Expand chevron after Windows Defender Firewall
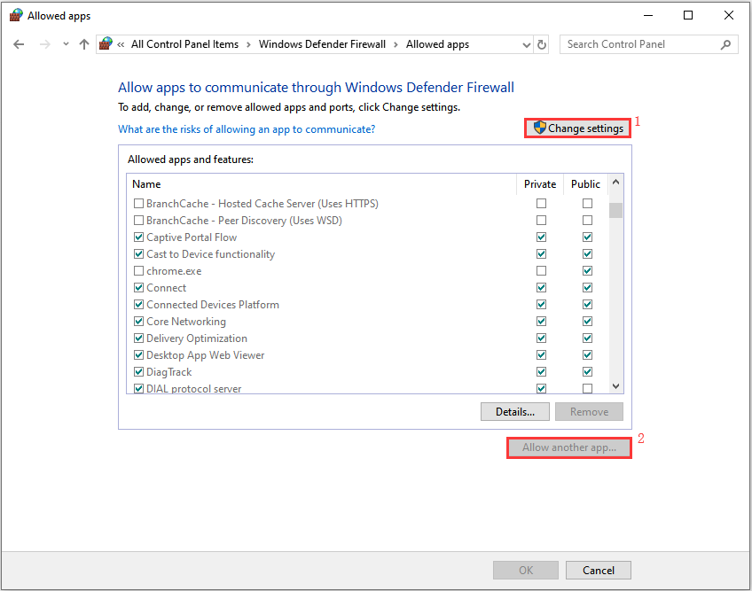The image size is (752, 591). click(396, 45)
